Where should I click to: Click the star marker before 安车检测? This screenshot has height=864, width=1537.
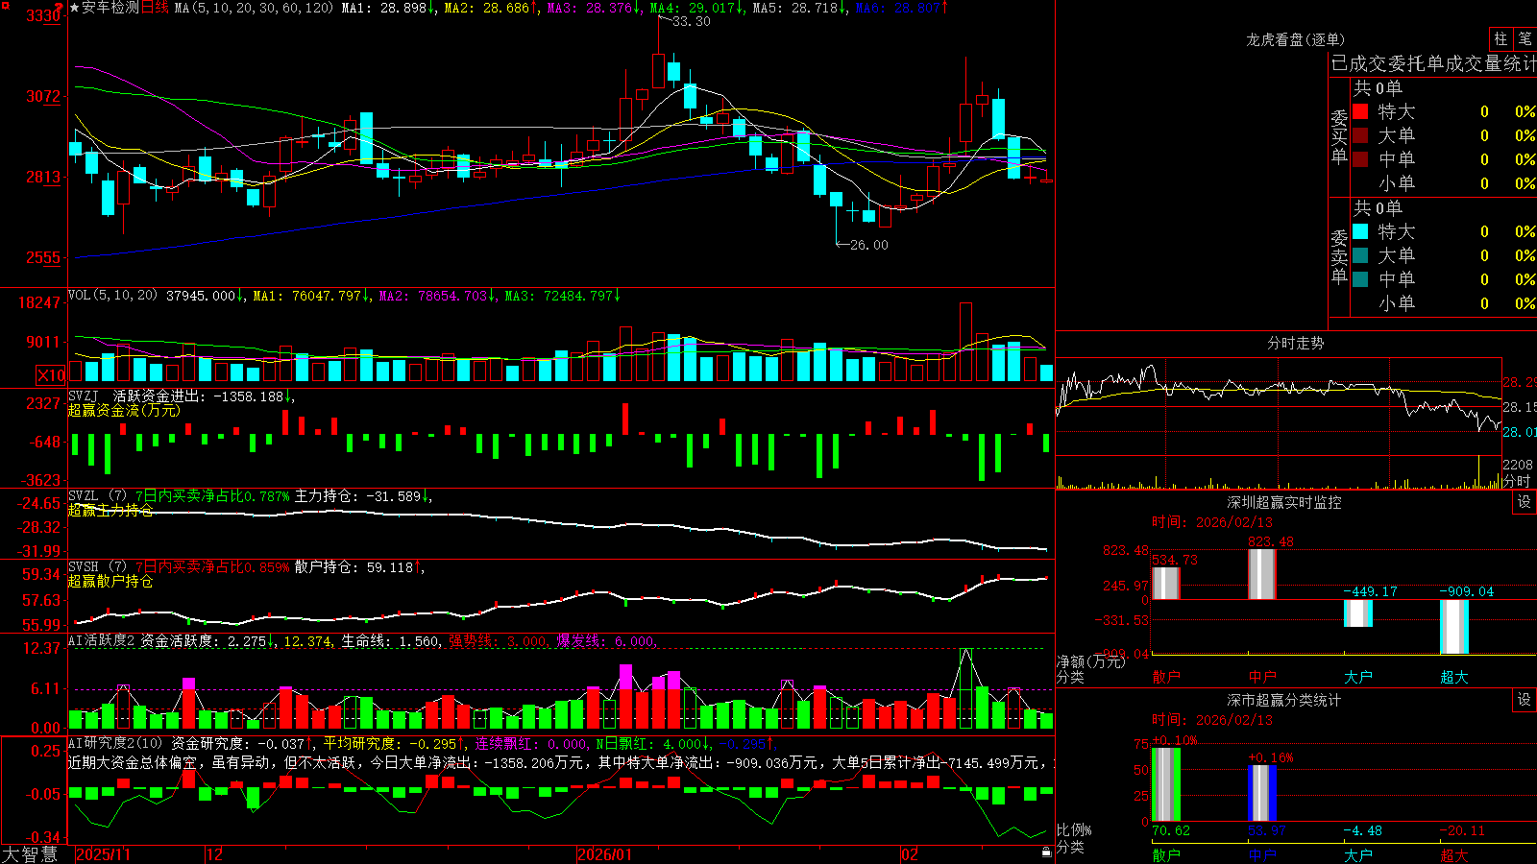[x=74, y=8]
